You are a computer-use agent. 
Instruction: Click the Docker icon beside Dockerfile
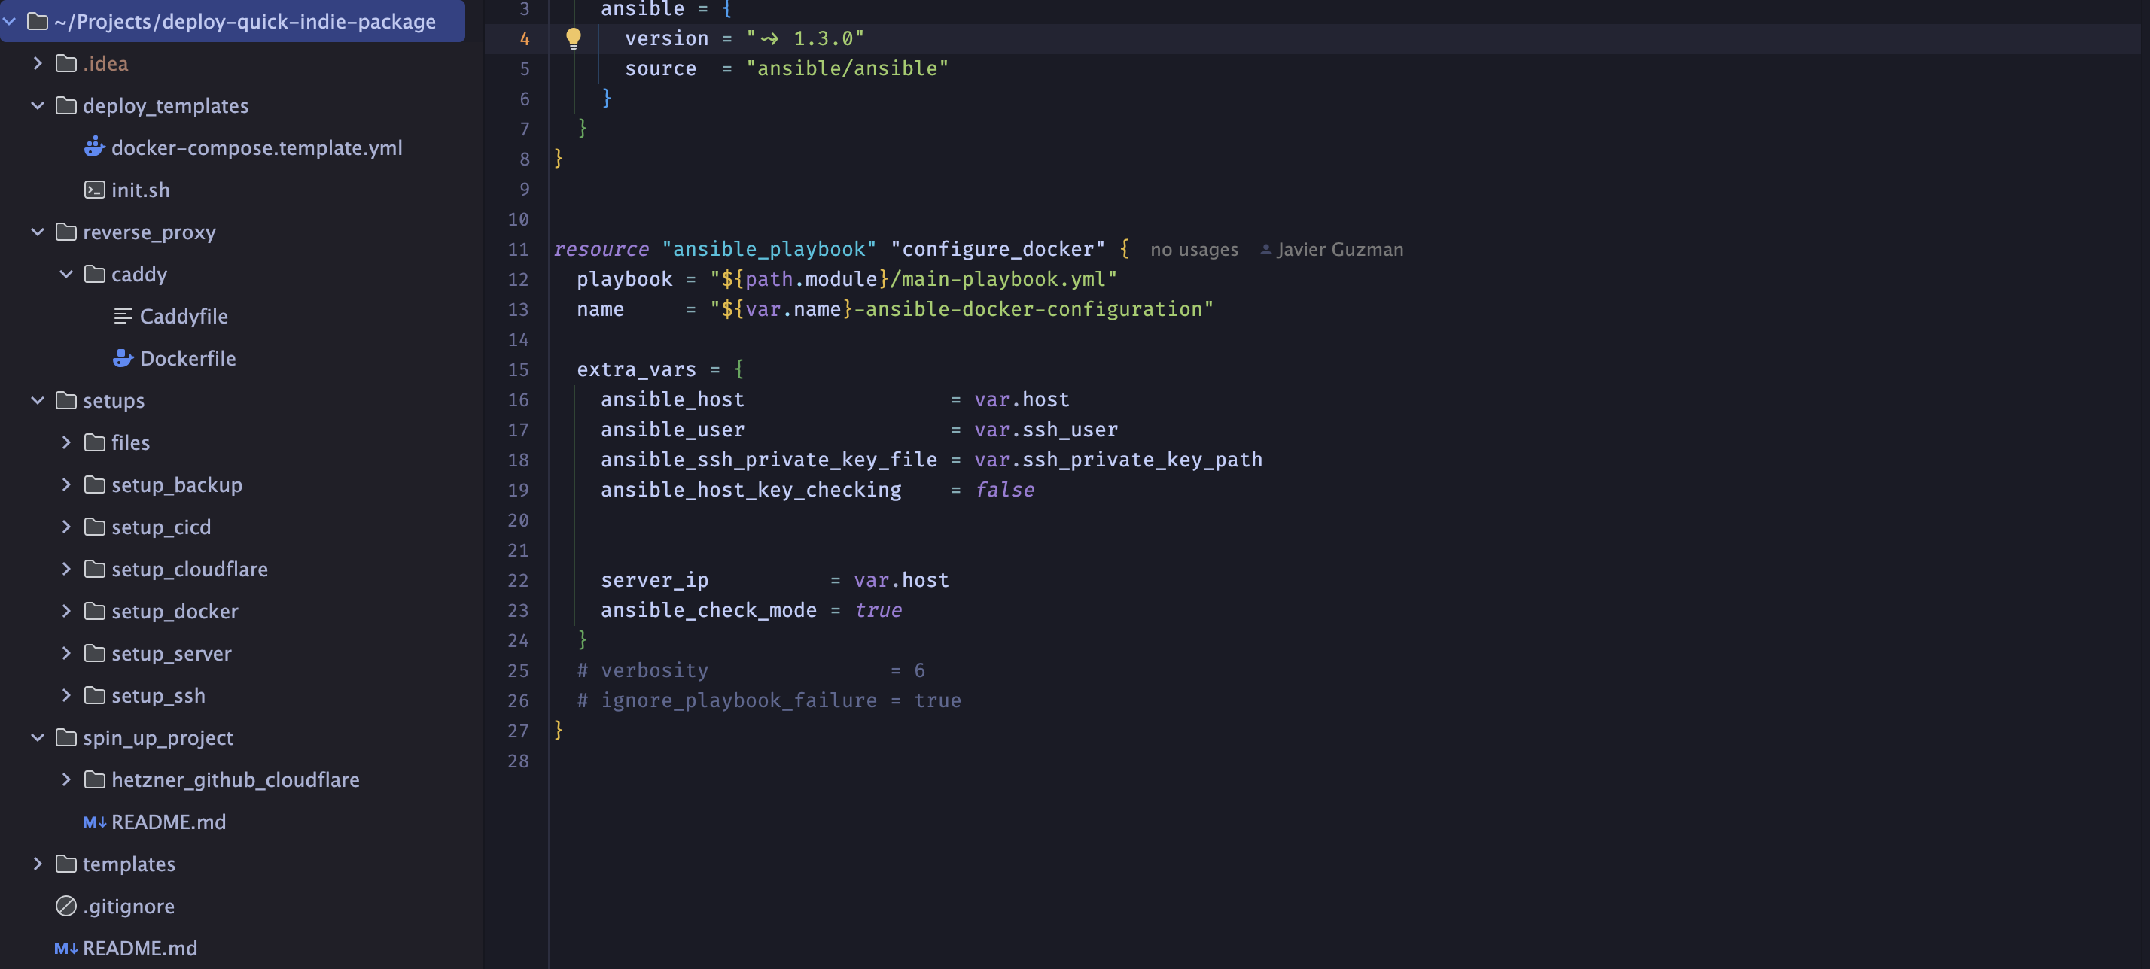pos(123,358)
